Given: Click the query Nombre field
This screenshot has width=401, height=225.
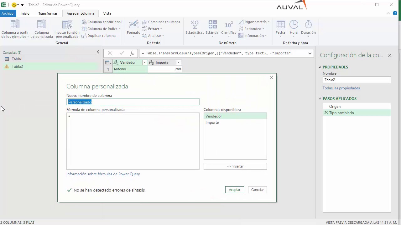Looking at the screenshot, I should click(x=357, y=80).
